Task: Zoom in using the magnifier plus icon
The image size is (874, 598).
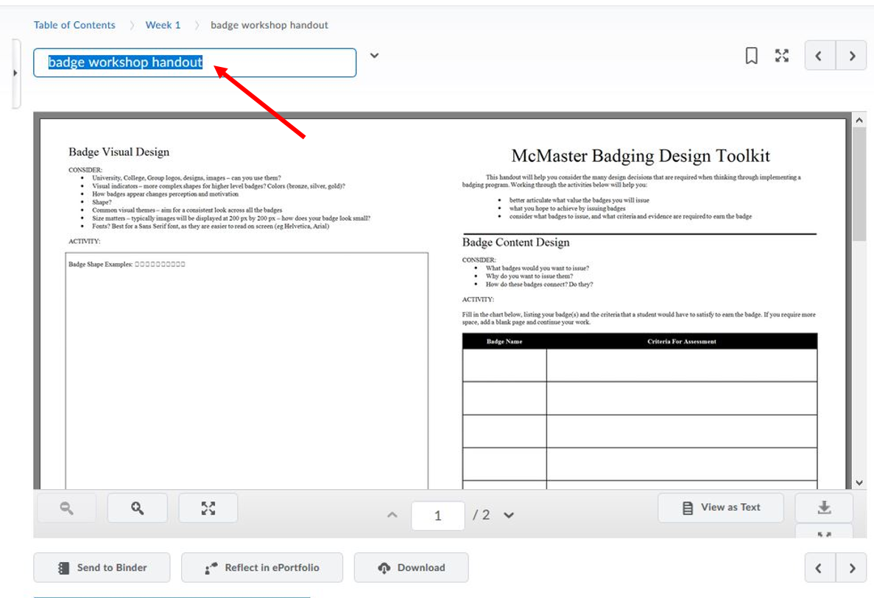Action: coord(138,508)
